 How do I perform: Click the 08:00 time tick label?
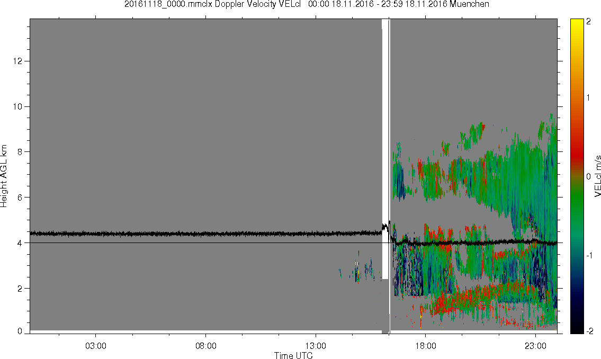click(x=206, y=346)
